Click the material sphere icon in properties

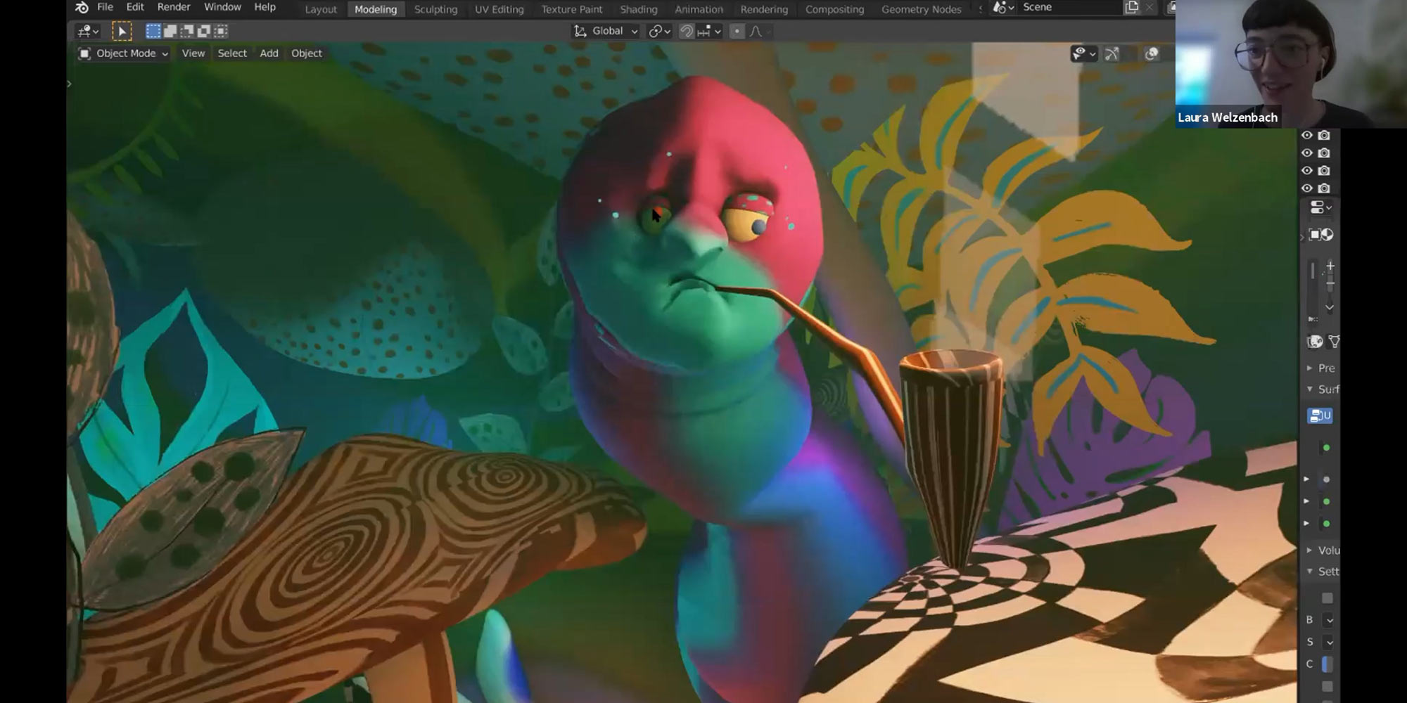1315,342
